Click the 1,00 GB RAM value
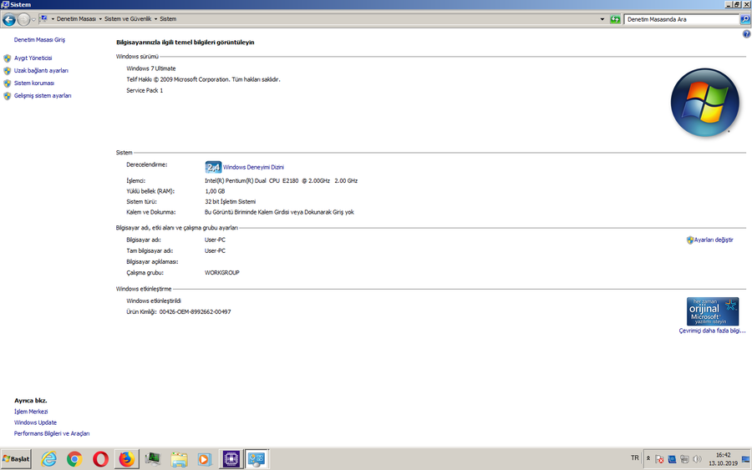 tap(215, 191)
